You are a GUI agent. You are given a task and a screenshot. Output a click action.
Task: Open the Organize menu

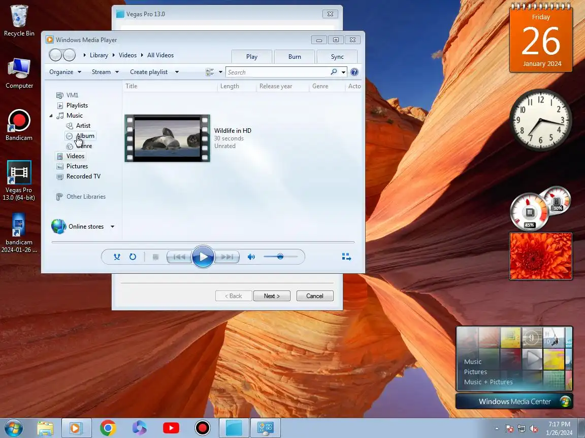pos(65,72)
